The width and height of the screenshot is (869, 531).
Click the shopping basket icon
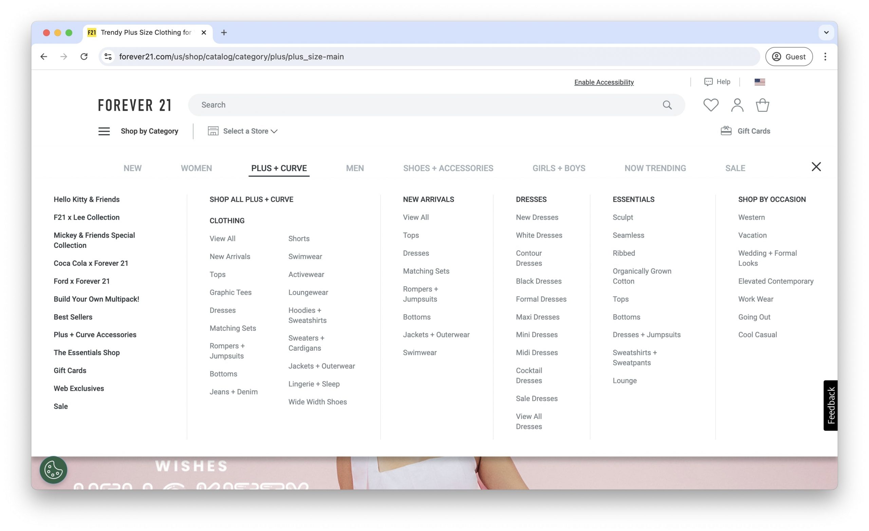[x=762, y=104]
